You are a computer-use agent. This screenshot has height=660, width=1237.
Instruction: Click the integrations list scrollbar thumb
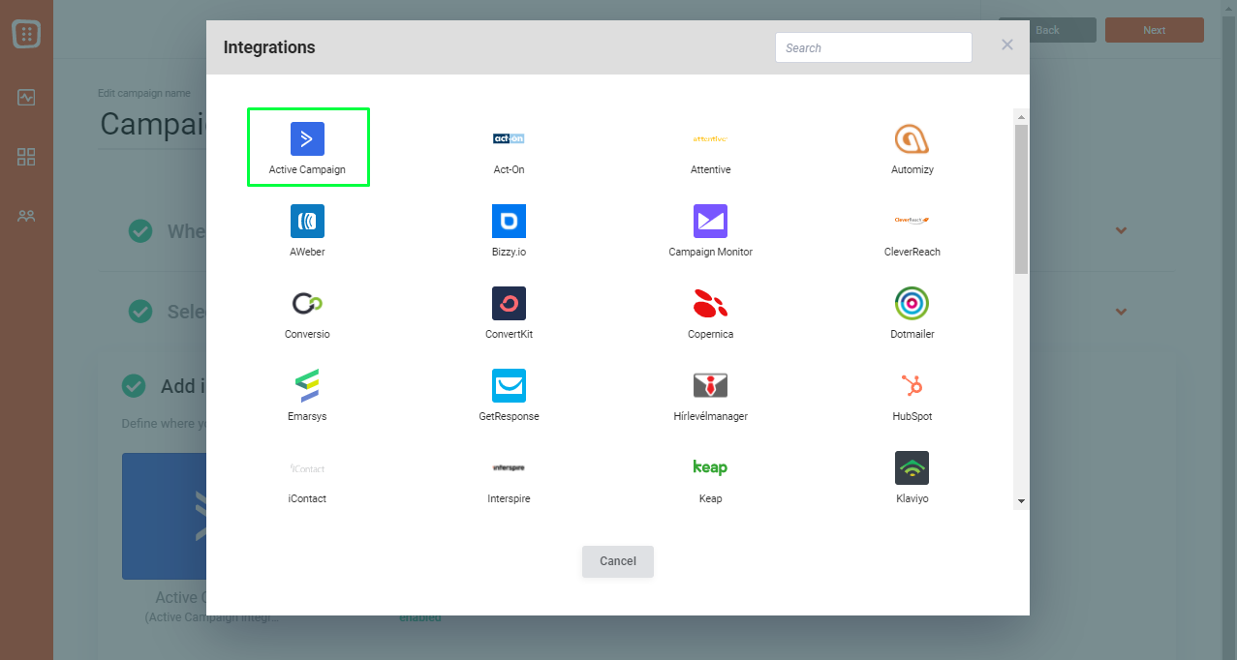(1021, 198)
